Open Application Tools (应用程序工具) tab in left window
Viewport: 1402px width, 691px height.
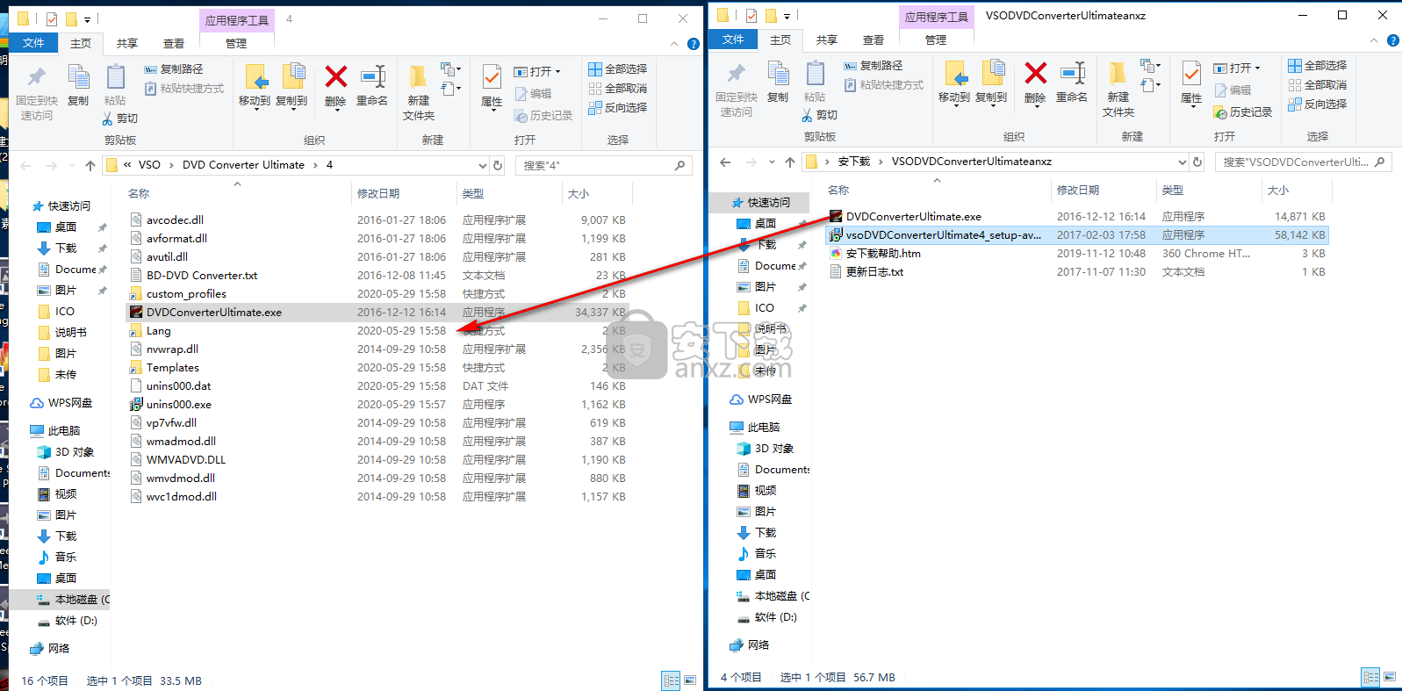[237, 19]
